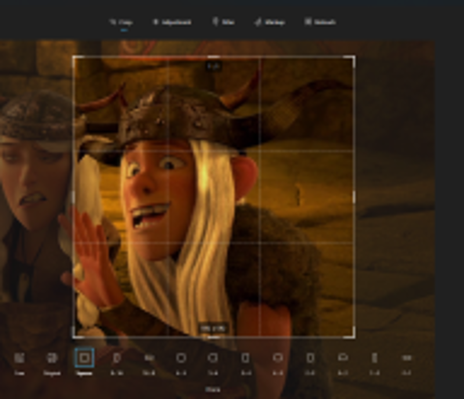Viewport: 464px width, 399px height.
Task: Choose the 16:9 landscape aspect ratio
Action: [149, 358]
